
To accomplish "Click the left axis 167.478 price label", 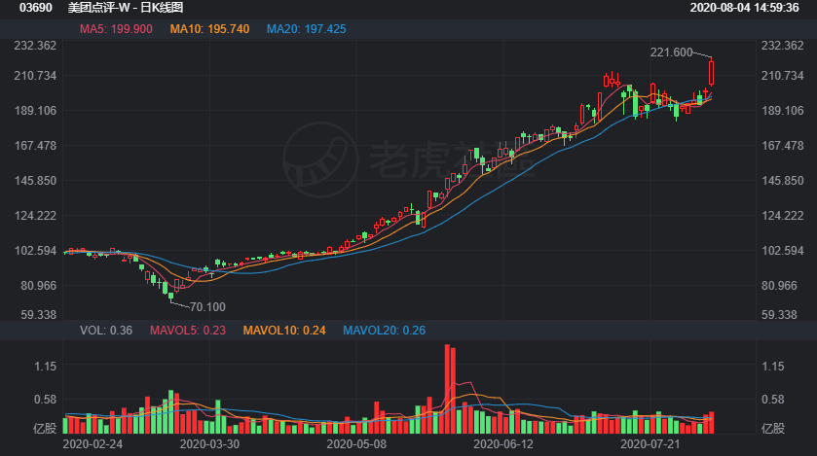I will (x=35, y=145).
